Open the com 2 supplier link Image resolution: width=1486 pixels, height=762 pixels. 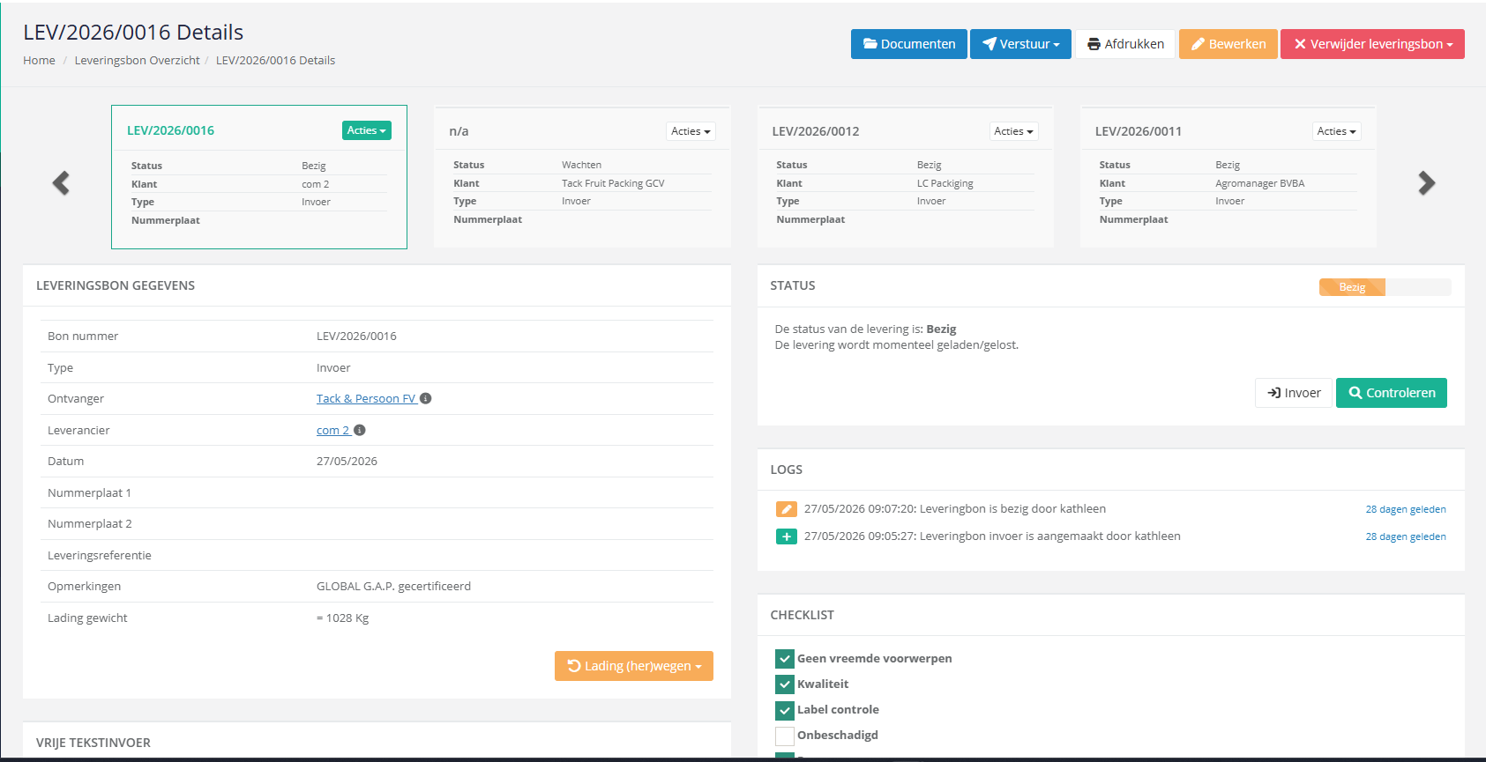tap(332, 431)
